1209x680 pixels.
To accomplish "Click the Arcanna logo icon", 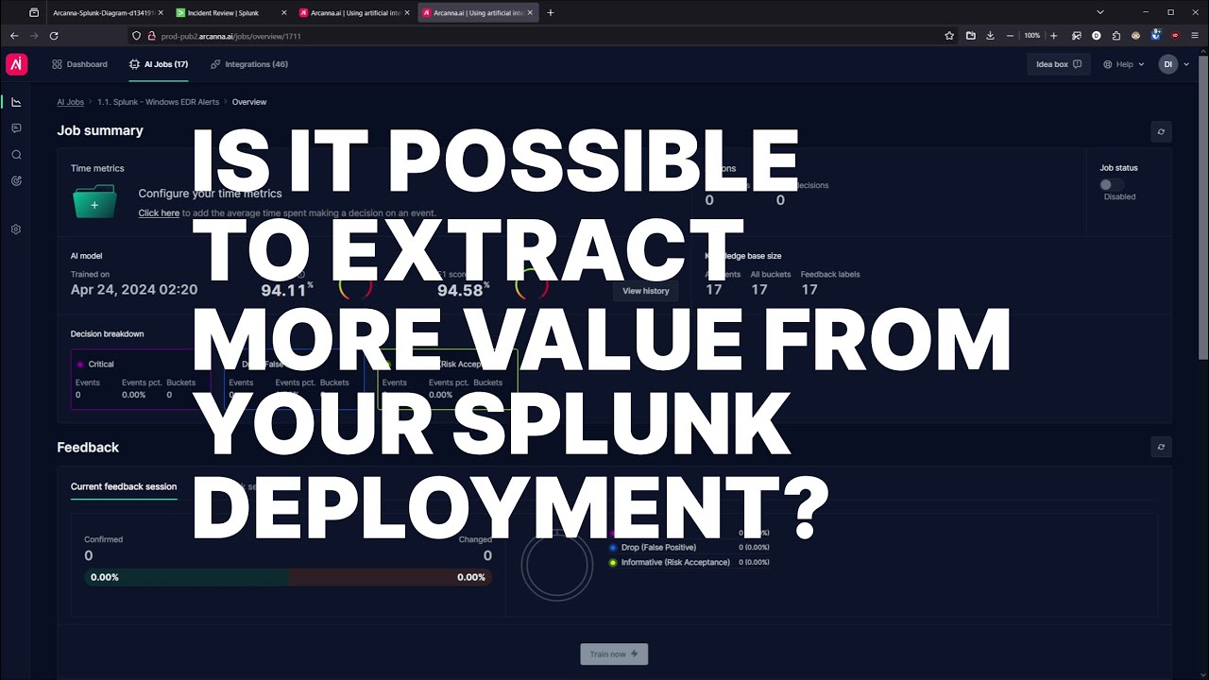I will tap(16, 64).
